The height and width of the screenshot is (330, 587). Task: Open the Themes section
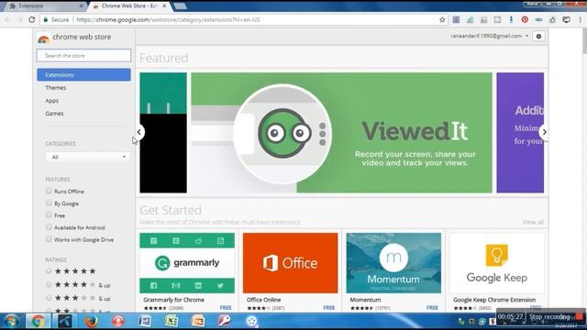[x=55, y=88]
